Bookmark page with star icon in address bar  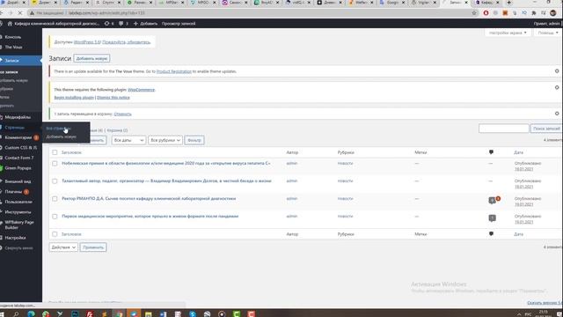click(x=474, y=13)
